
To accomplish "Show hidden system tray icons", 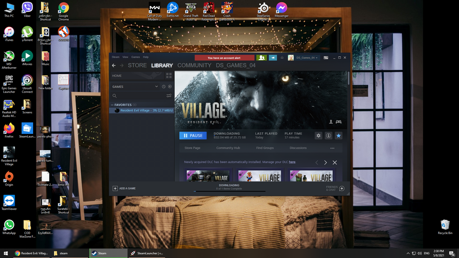I will pos(408,254).
